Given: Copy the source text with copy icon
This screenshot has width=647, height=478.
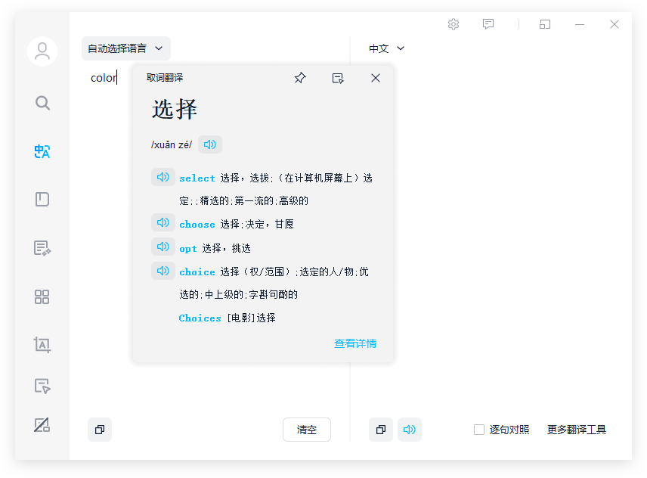Looking at the screenshot, I should (99, 429).
